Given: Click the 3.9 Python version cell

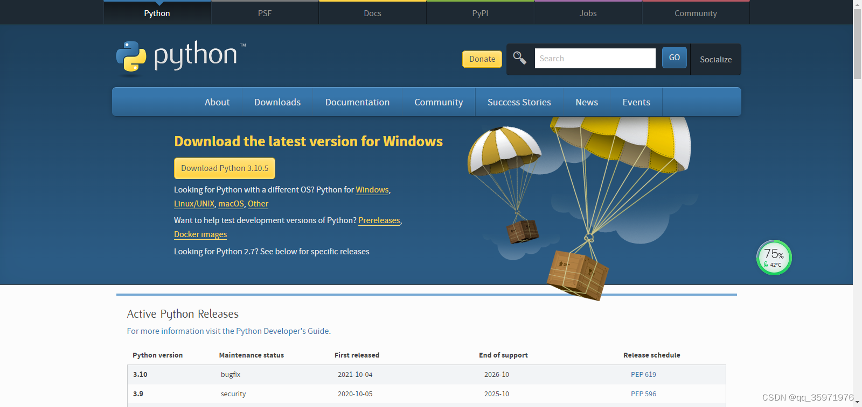Looking at the screenshot, I should coord(138,394).
